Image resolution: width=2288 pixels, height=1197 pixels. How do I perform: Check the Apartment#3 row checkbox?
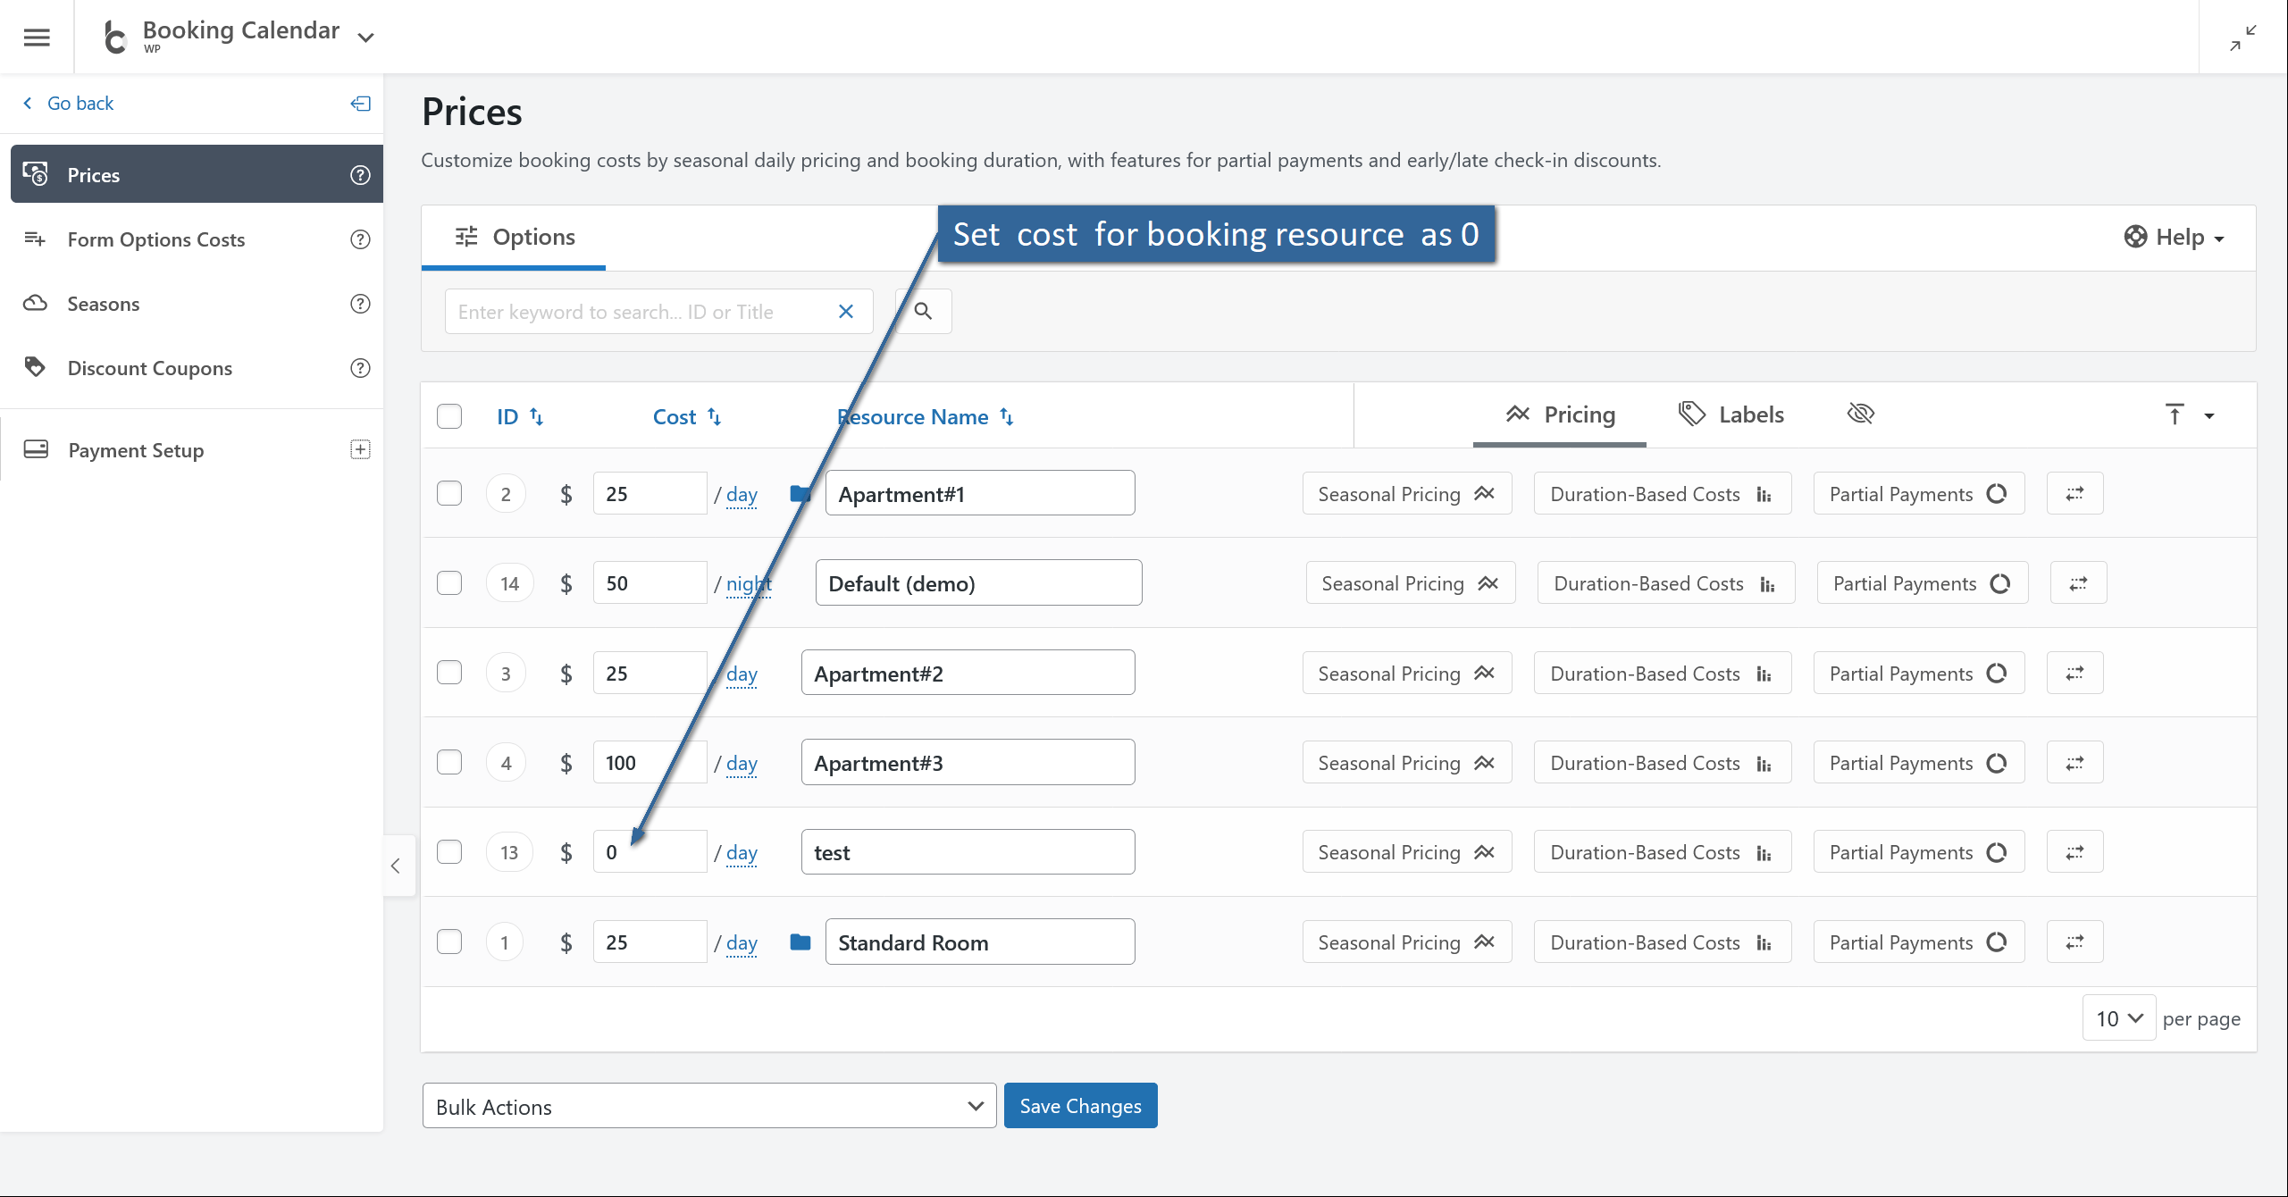click(449, 763)
